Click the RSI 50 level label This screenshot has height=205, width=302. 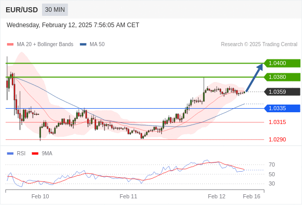[x=272, y=174]
